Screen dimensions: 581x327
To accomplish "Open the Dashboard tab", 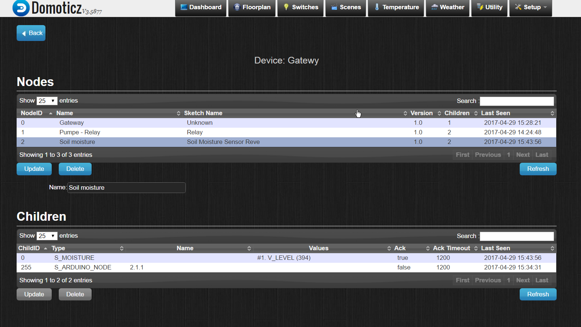I will pos(201,7).
